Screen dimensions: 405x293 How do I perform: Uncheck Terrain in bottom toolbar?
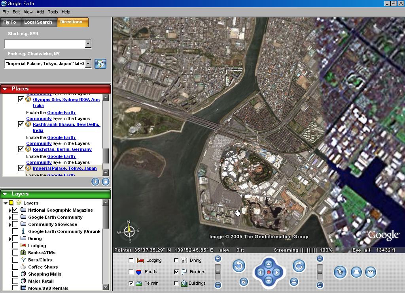click(131, 283)
